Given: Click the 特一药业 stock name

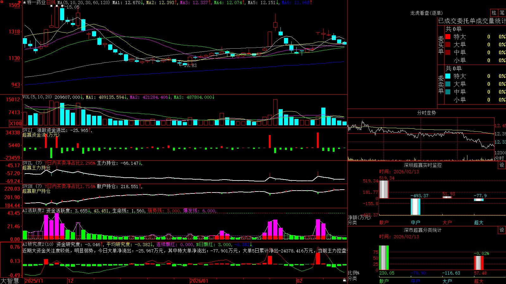Looking at the screenshot, I should click(36, 3).
